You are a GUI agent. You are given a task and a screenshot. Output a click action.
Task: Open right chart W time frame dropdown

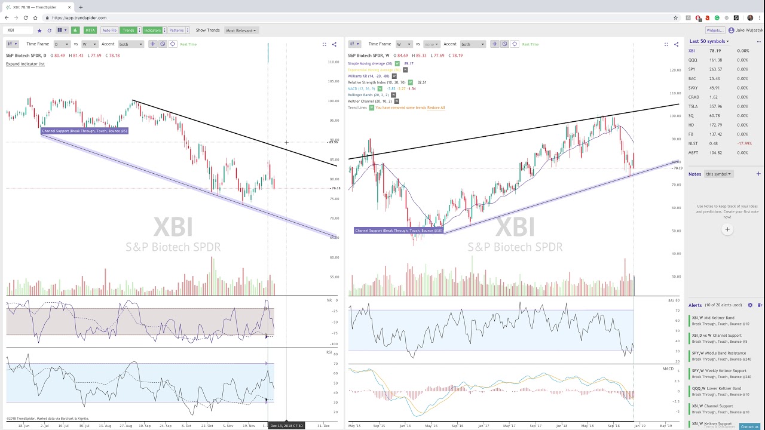pos(404,44)
